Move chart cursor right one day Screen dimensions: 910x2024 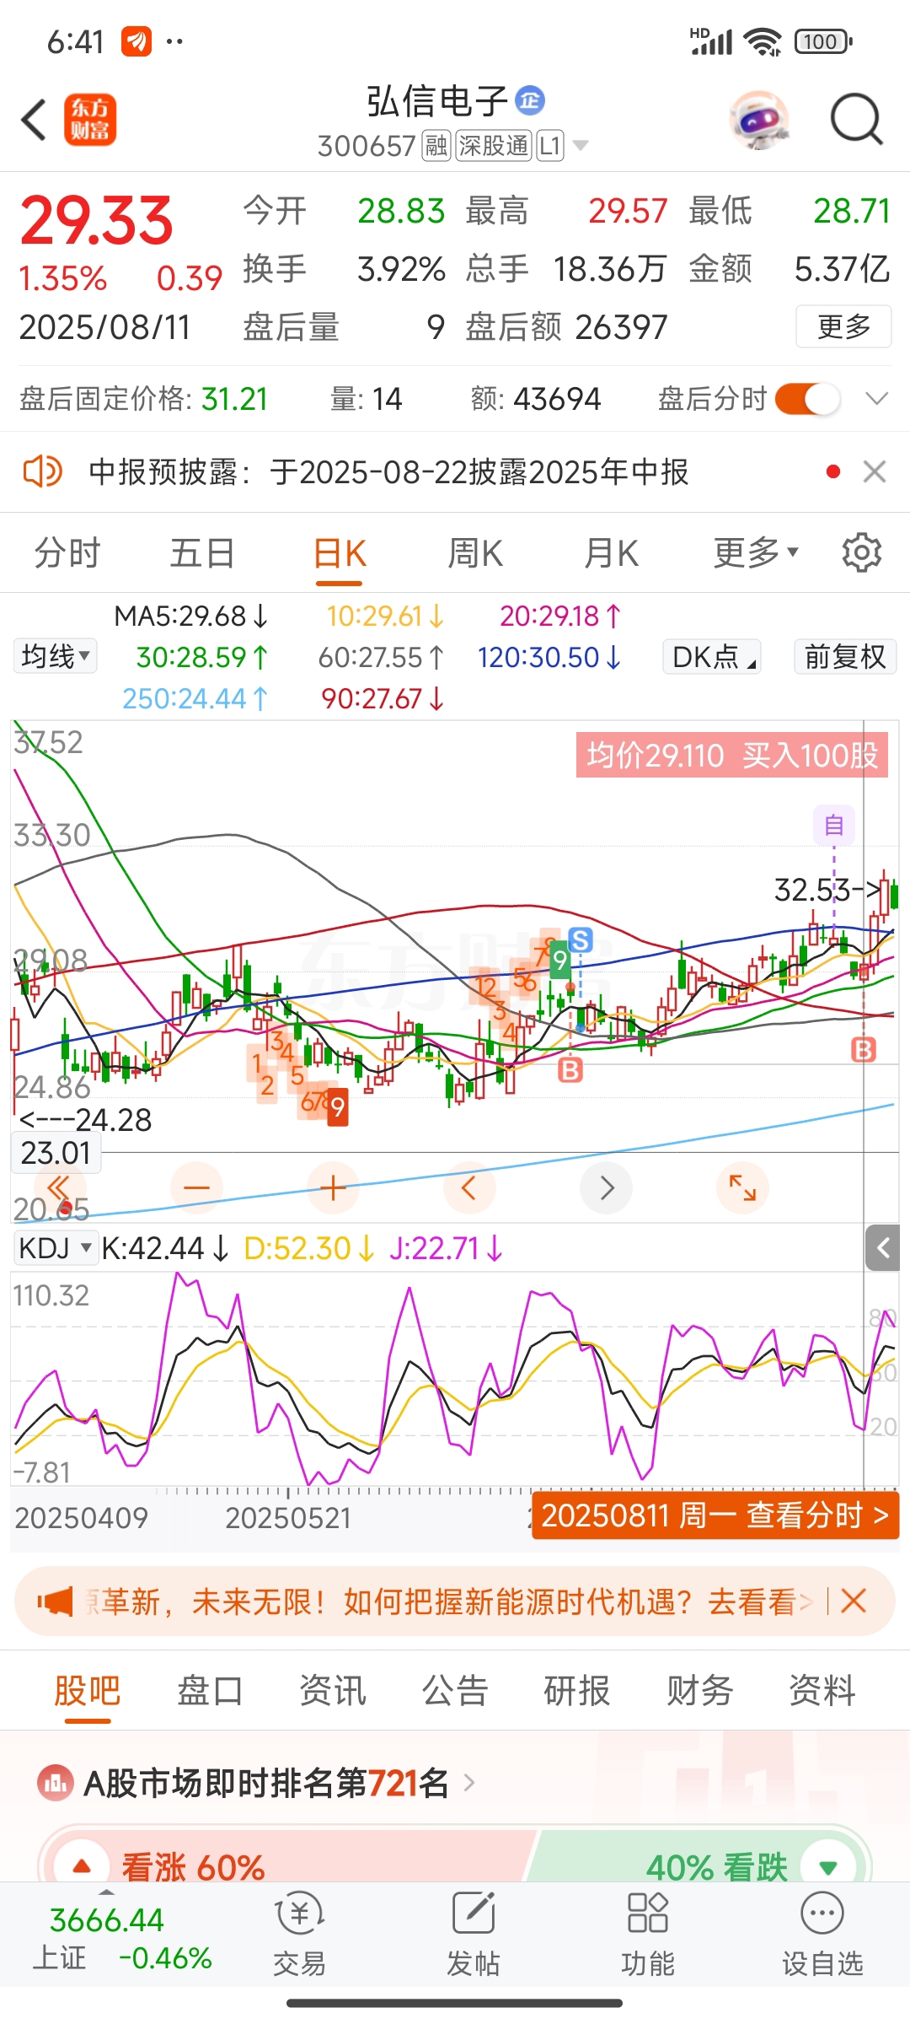point(607,1188)
